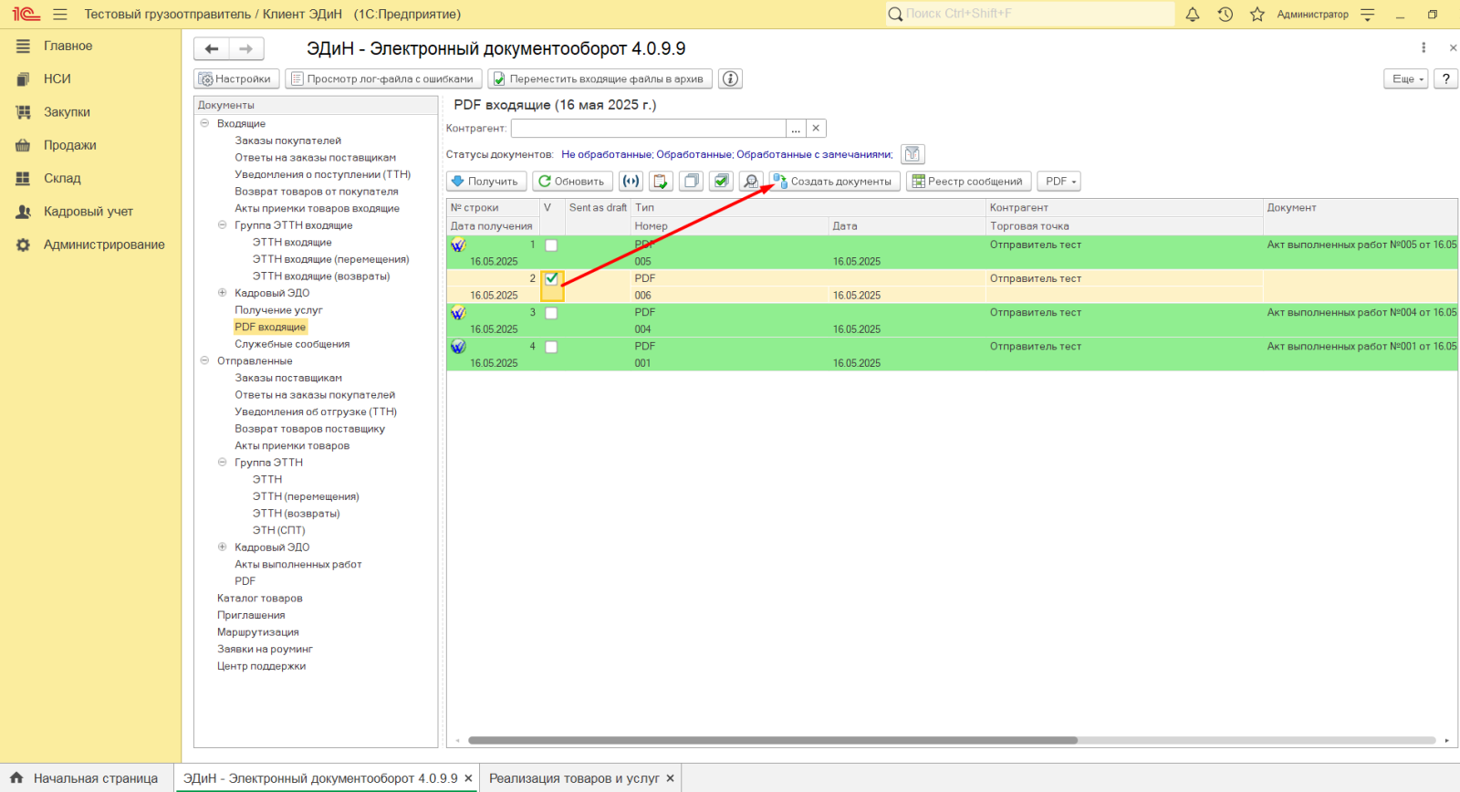Click Переместить входящие файлы в архив

[600, 78]
